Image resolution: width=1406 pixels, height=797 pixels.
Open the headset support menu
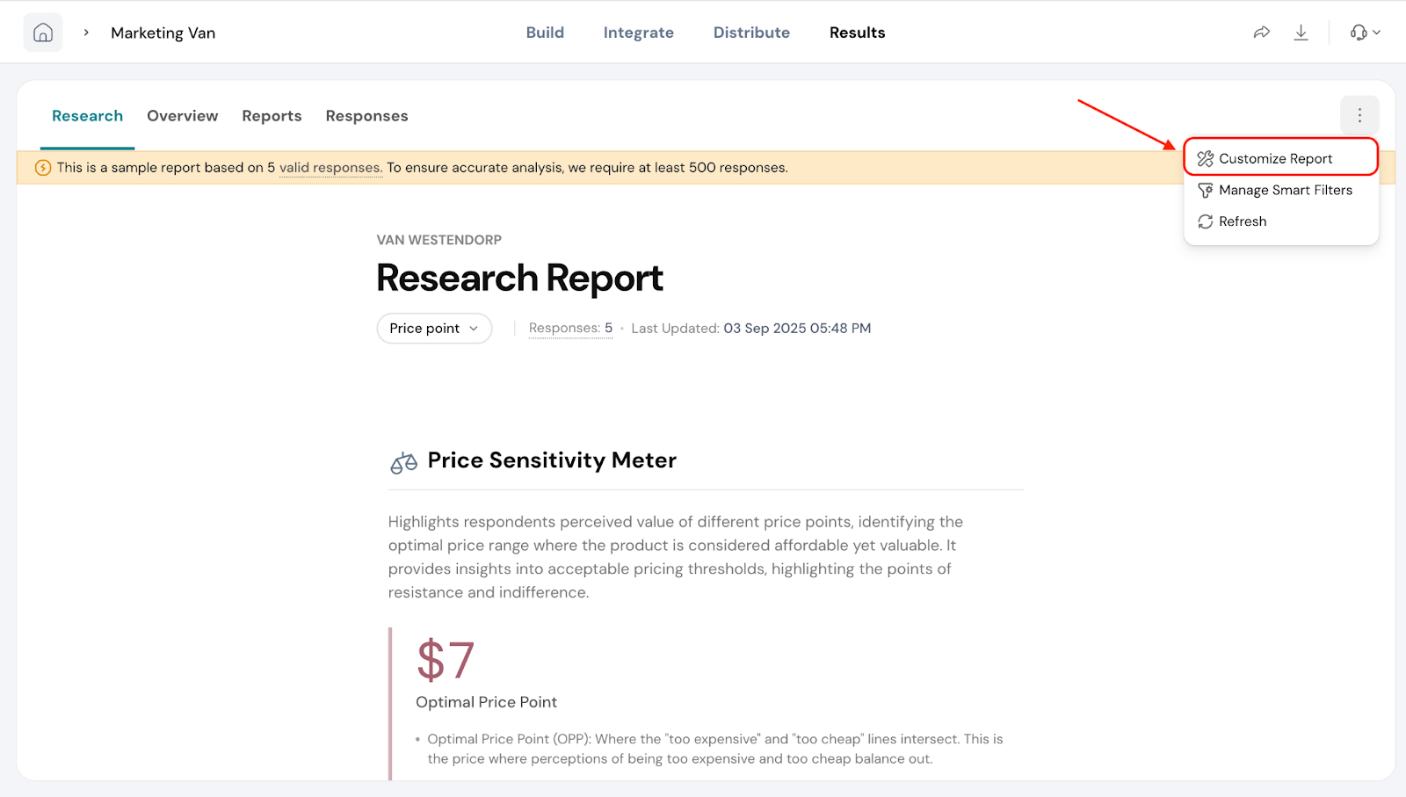[1365, 33]
